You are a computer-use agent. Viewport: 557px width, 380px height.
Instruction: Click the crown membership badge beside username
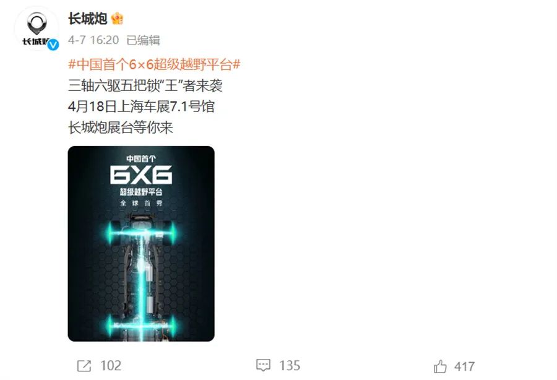[117, 19]
